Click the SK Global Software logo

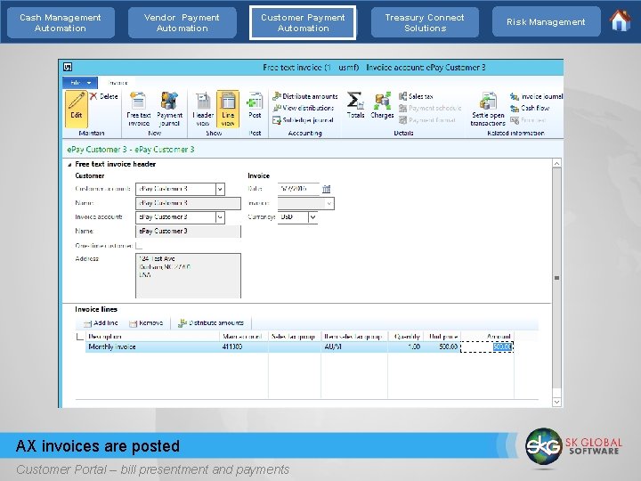[x=573, y=446]
